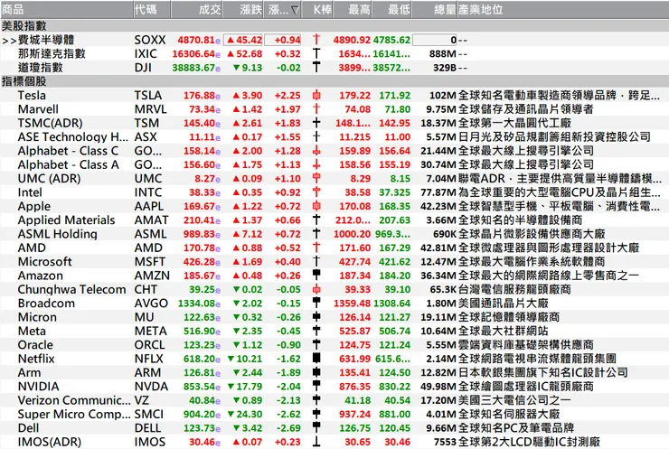Click the K-bar icon for Alphabet - Class C
Screen dimensions: 669x449
(x=316, y=151)
